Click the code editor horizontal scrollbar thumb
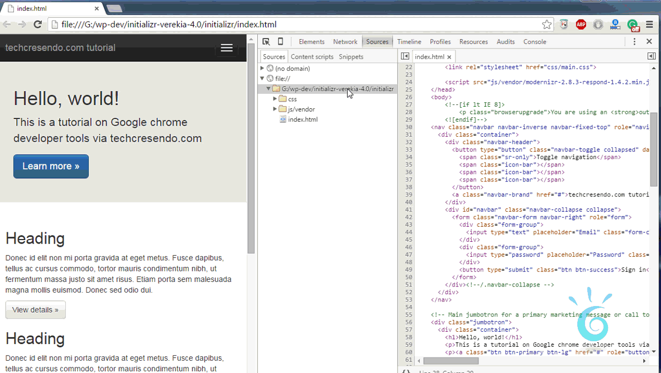Screen dimensions: 661x373 (x=451, y=361)
